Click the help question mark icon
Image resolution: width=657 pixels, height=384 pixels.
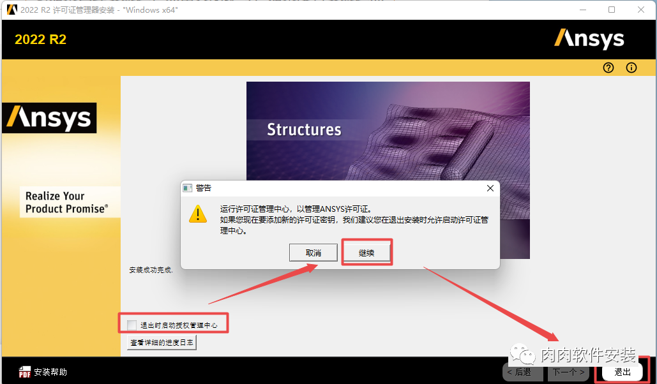click(x=608, y=68)
